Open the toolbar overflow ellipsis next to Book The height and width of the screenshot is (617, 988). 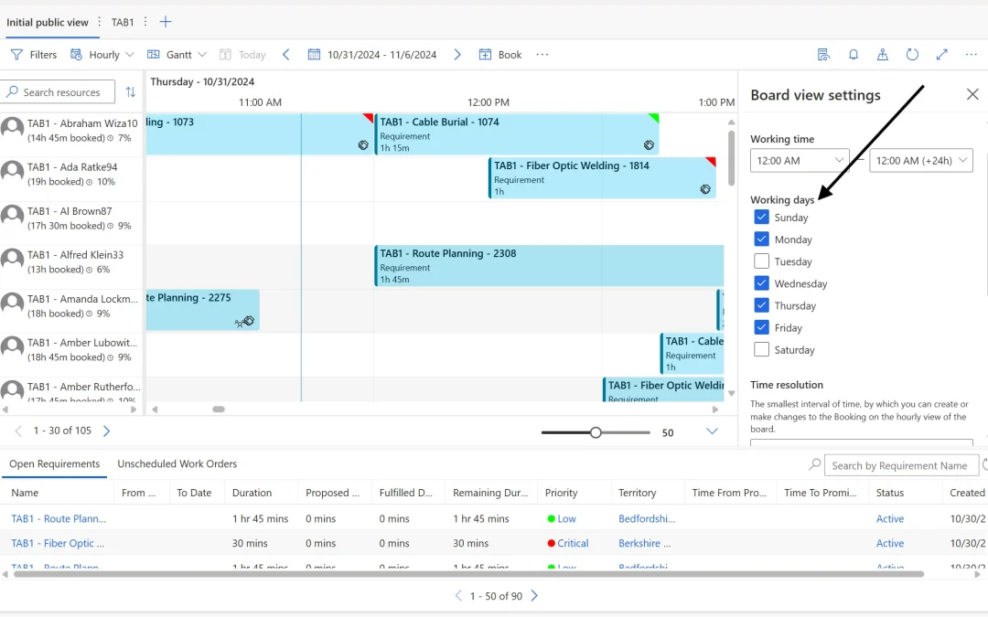click(x=542, y=55)
